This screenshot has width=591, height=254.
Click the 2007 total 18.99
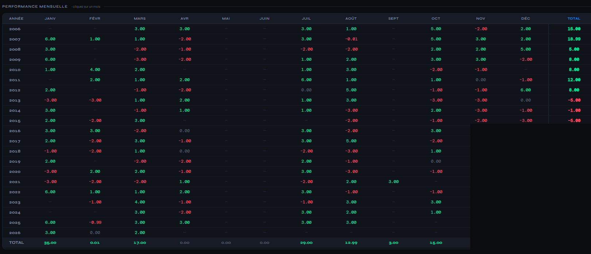(574, 39)
